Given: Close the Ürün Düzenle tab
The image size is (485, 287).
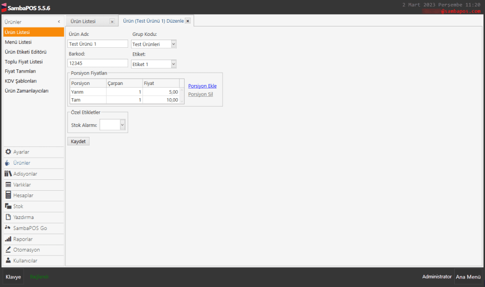Looking at the screenshot, I should point(188,21).
